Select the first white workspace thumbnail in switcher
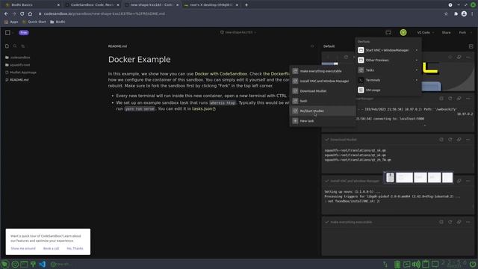 (x=404, y=178)
